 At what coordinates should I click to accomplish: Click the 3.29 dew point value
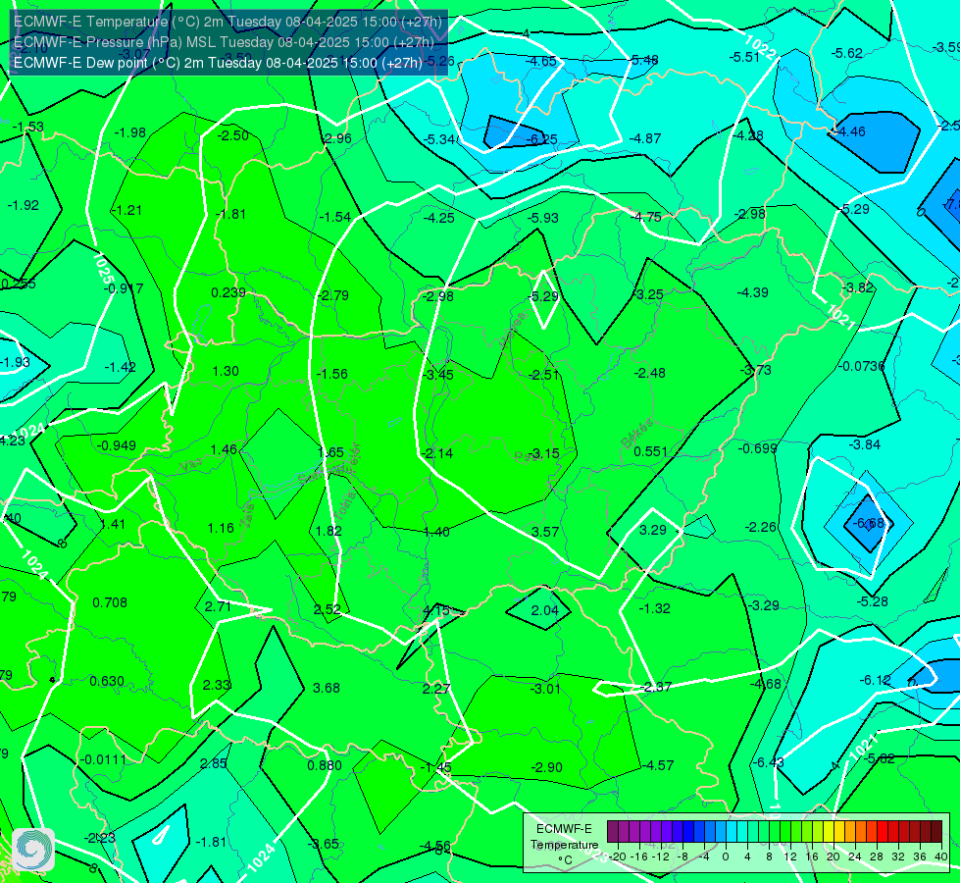tap(653, 530)
